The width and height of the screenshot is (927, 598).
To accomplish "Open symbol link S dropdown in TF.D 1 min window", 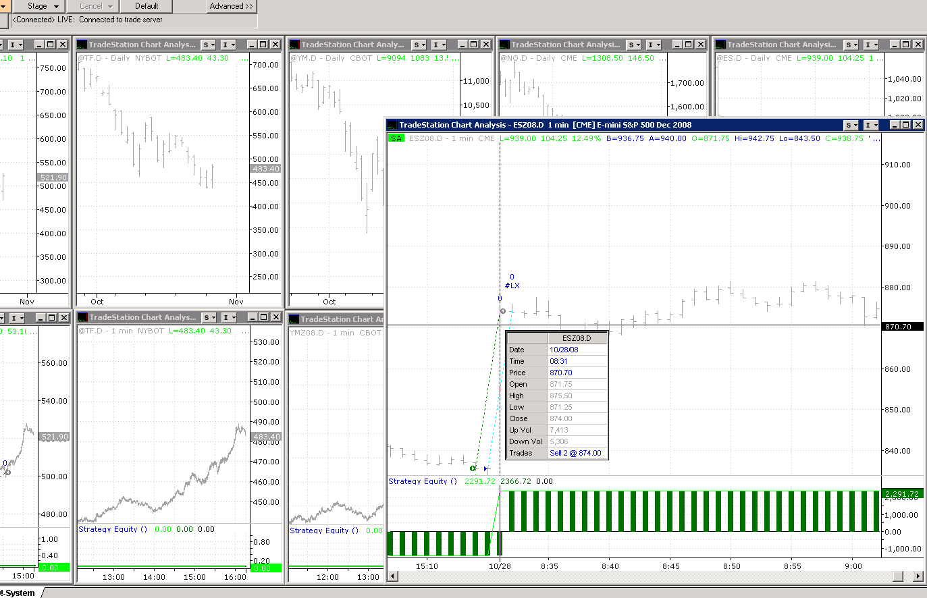I will click(x=209, y=317).
